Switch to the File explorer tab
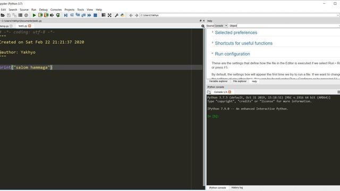340x191 pixels. 240,81
